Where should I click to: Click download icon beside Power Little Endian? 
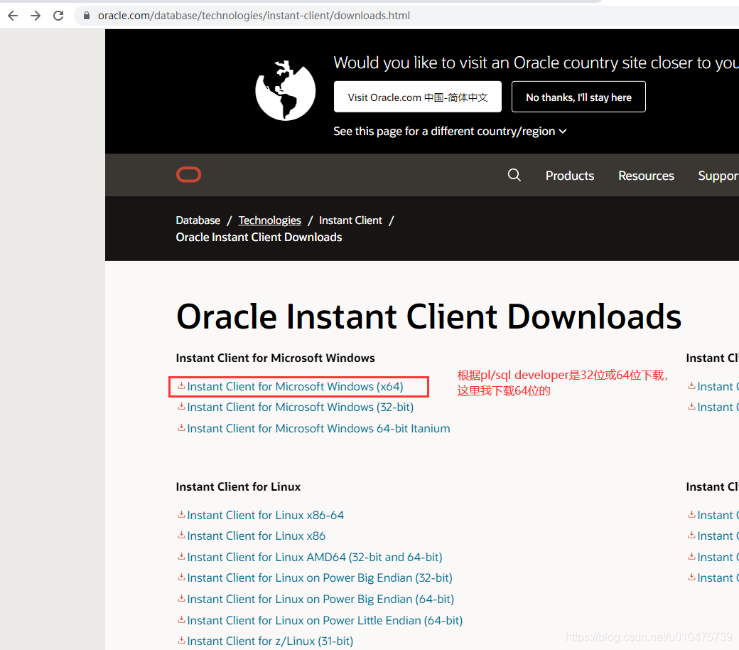pos(181,619)
